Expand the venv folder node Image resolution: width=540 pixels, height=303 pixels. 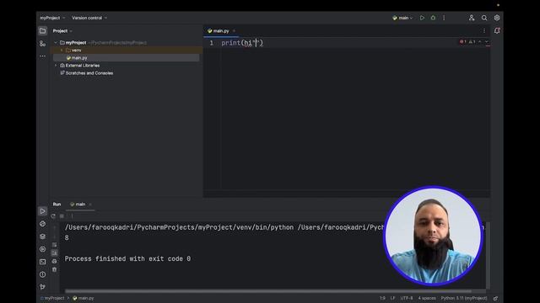point(62,50)
